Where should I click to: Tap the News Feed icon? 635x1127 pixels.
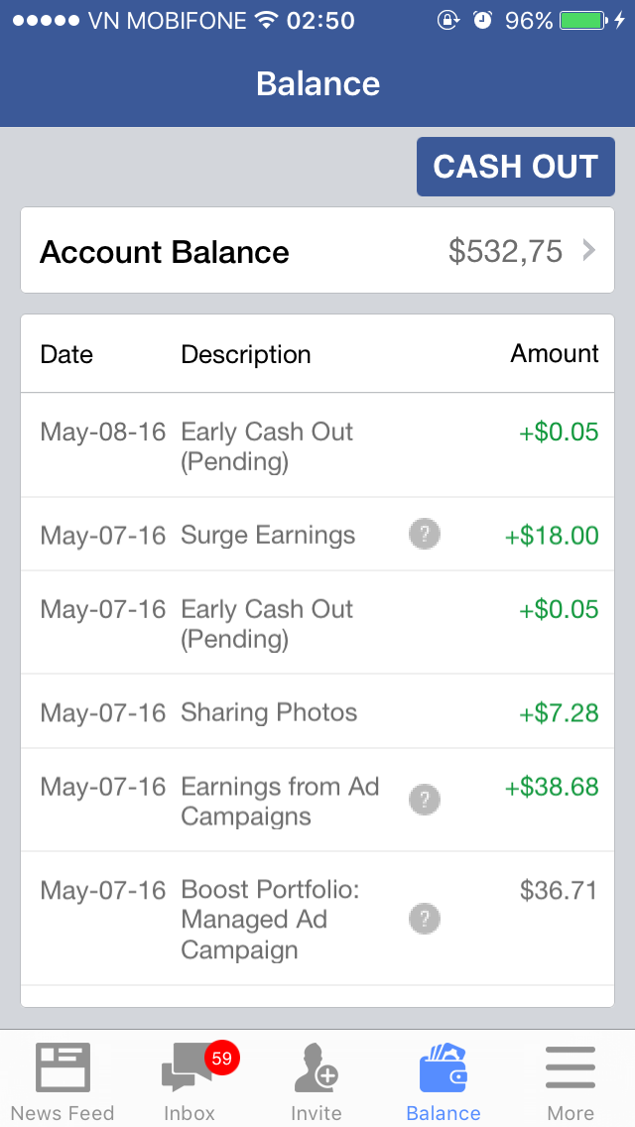tap(63, 1068)
